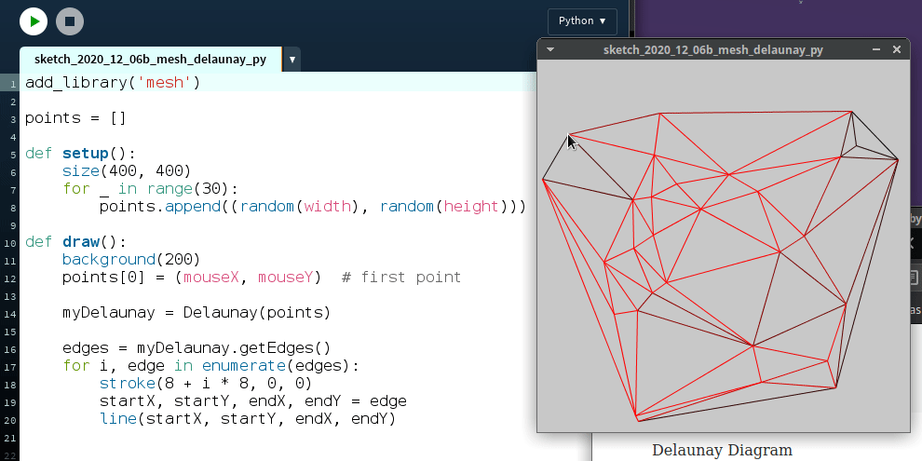Image resolution: width=922 pixels, height=461 pixels.
Task: Open the sketch window menu arrow
Action: tap(550, 49)
